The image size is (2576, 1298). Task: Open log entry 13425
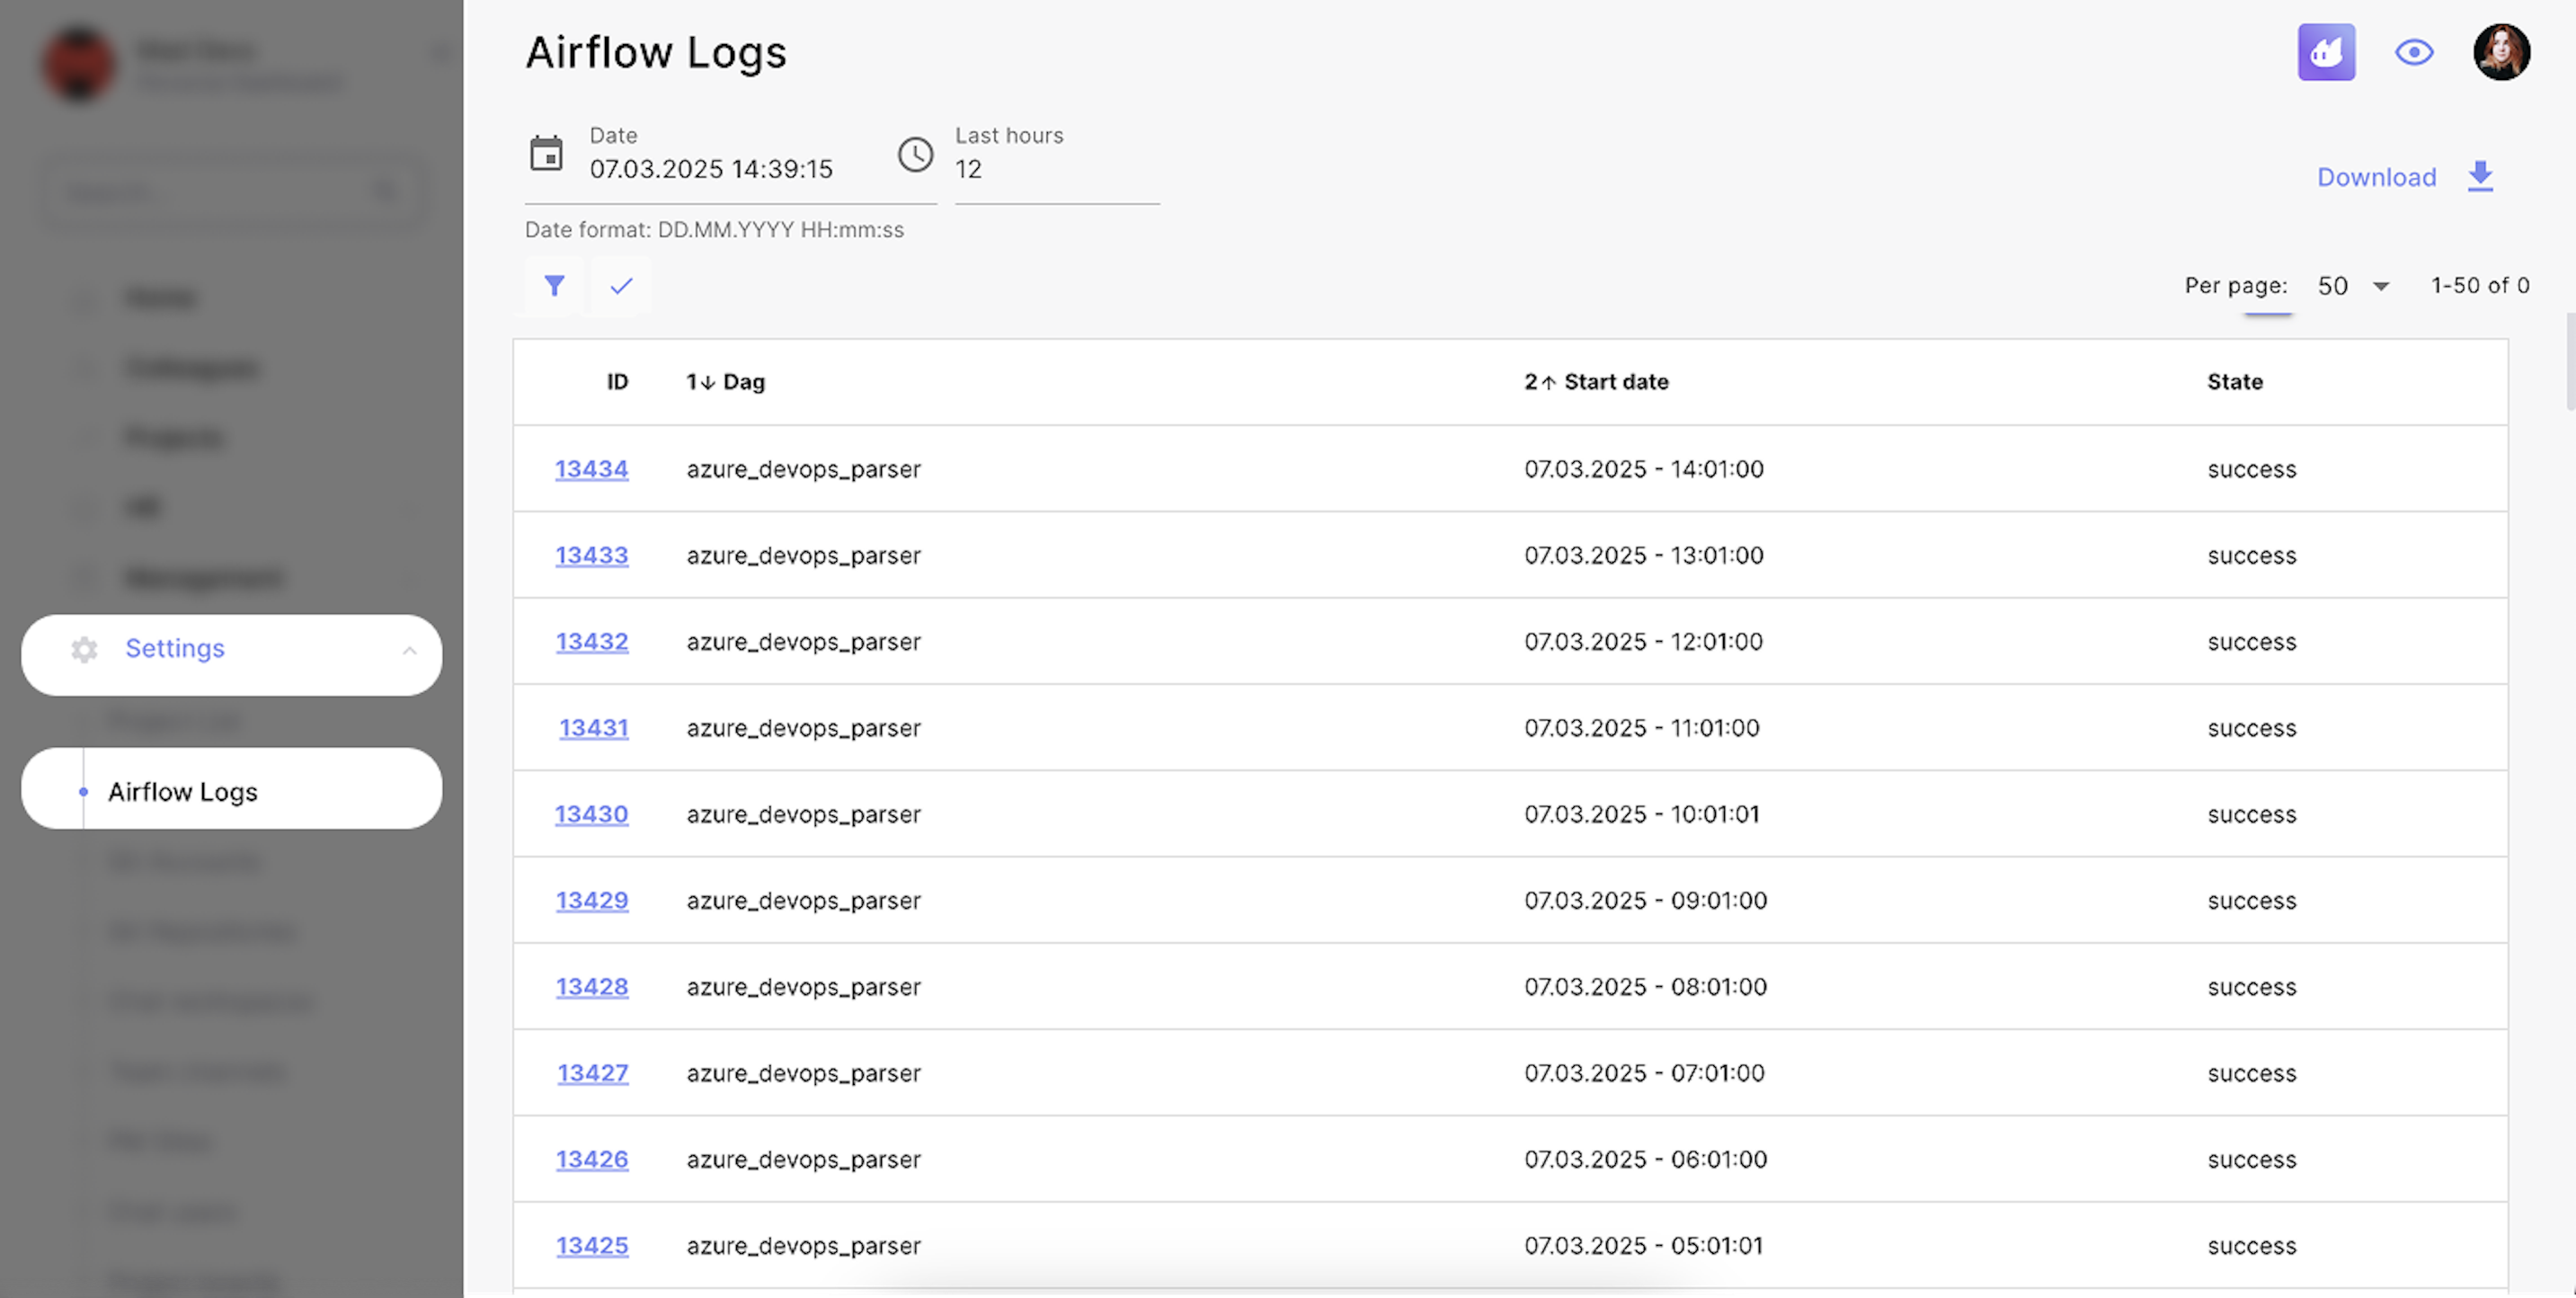pos(592,1246)
